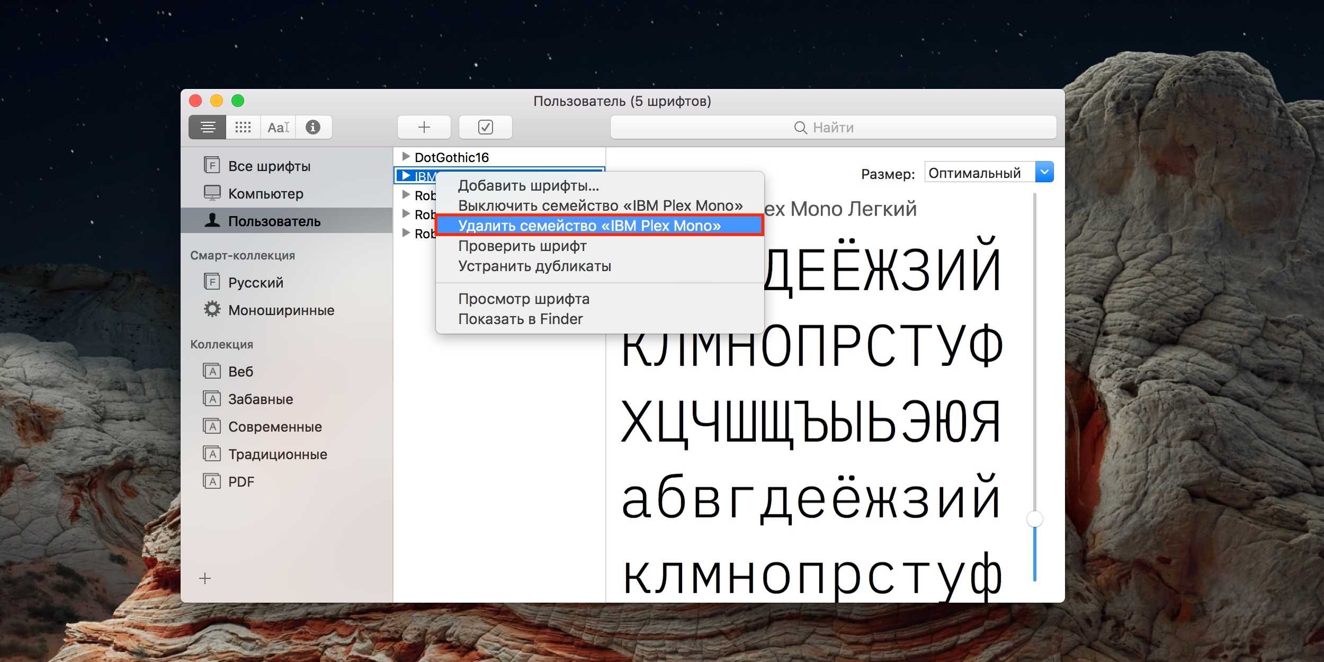Select the DotGothic16 font family
Viewport: 1324px width, 662px height.
tap(452, 157)
